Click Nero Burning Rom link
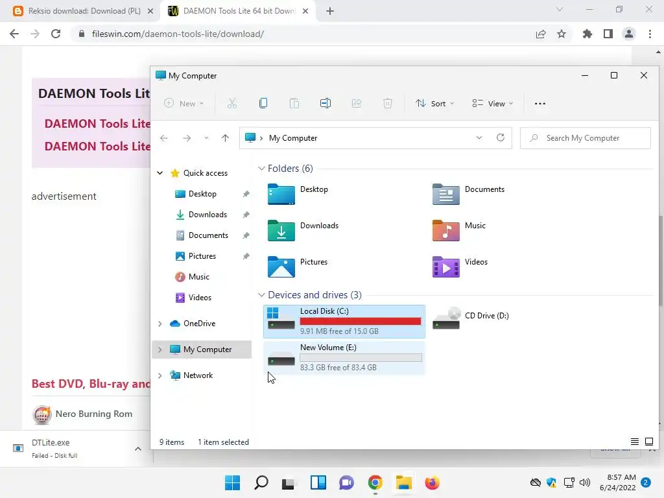 93,414
